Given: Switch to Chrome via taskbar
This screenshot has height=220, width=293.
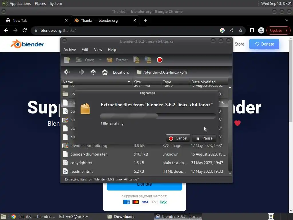Looking at the screenshot, I should point(33,217).
